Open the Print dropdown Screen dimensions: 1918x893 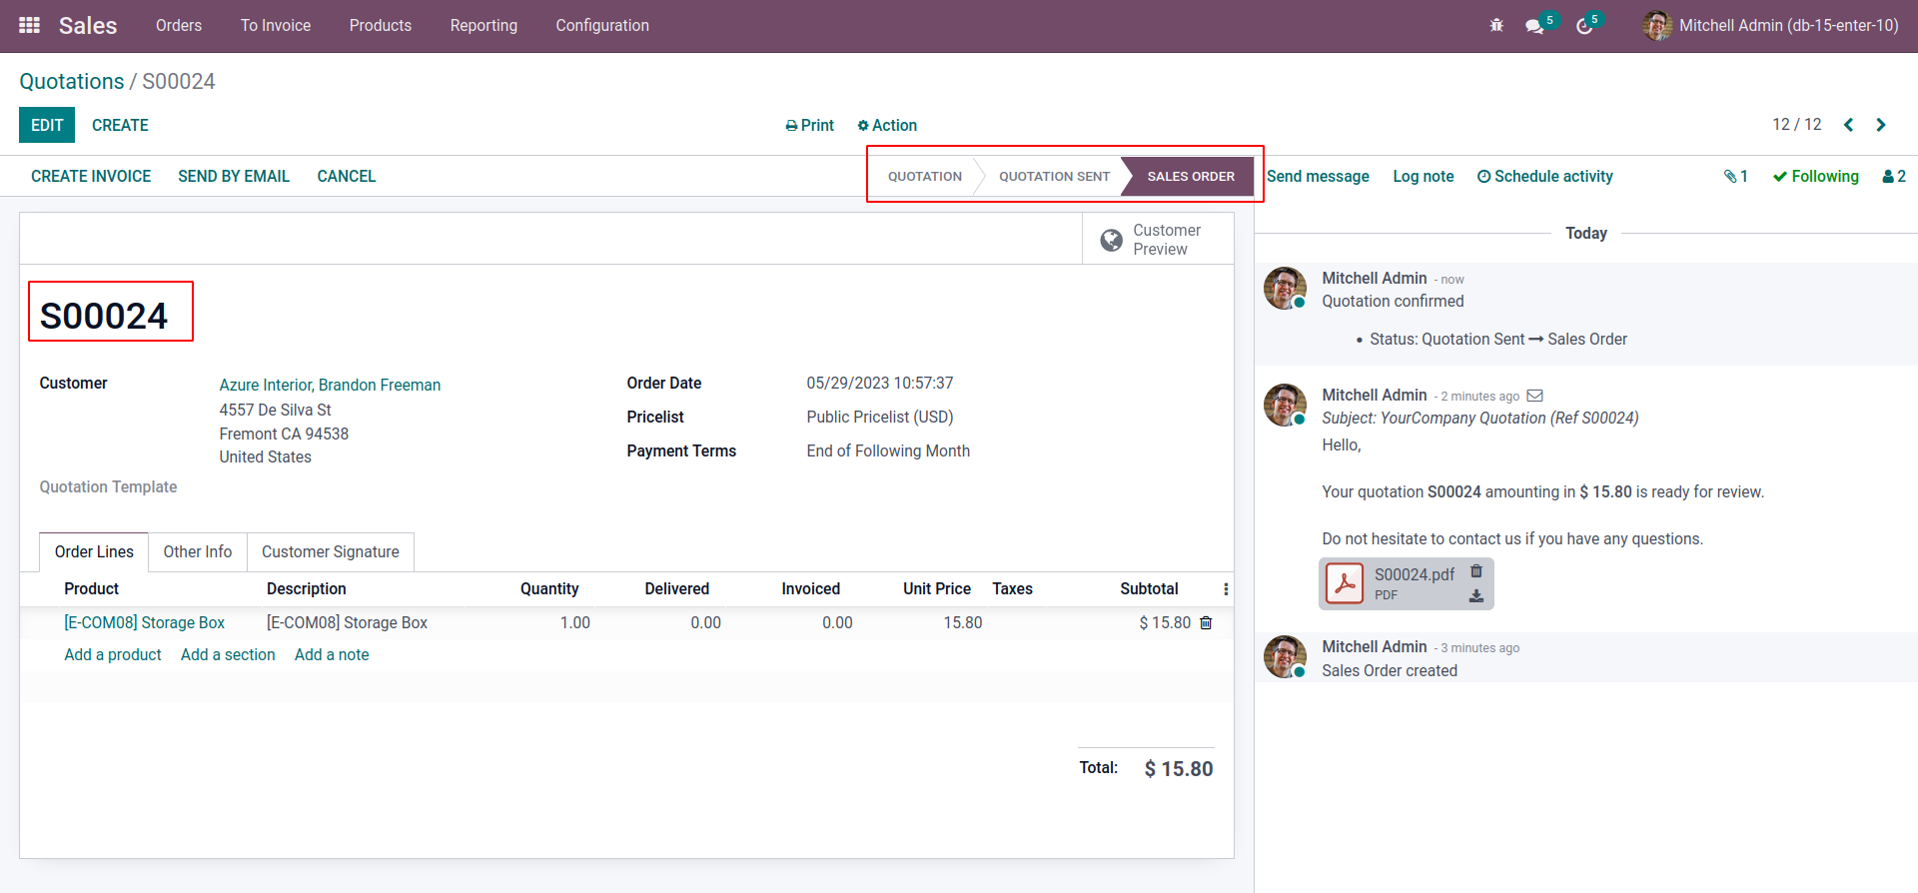point(809,125)
